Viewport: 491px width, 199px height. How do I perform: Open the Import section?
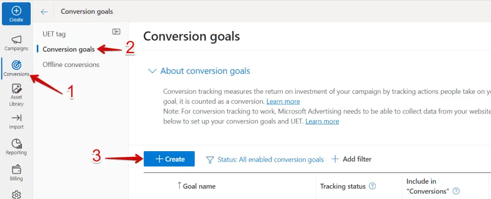tap(16, 122)
